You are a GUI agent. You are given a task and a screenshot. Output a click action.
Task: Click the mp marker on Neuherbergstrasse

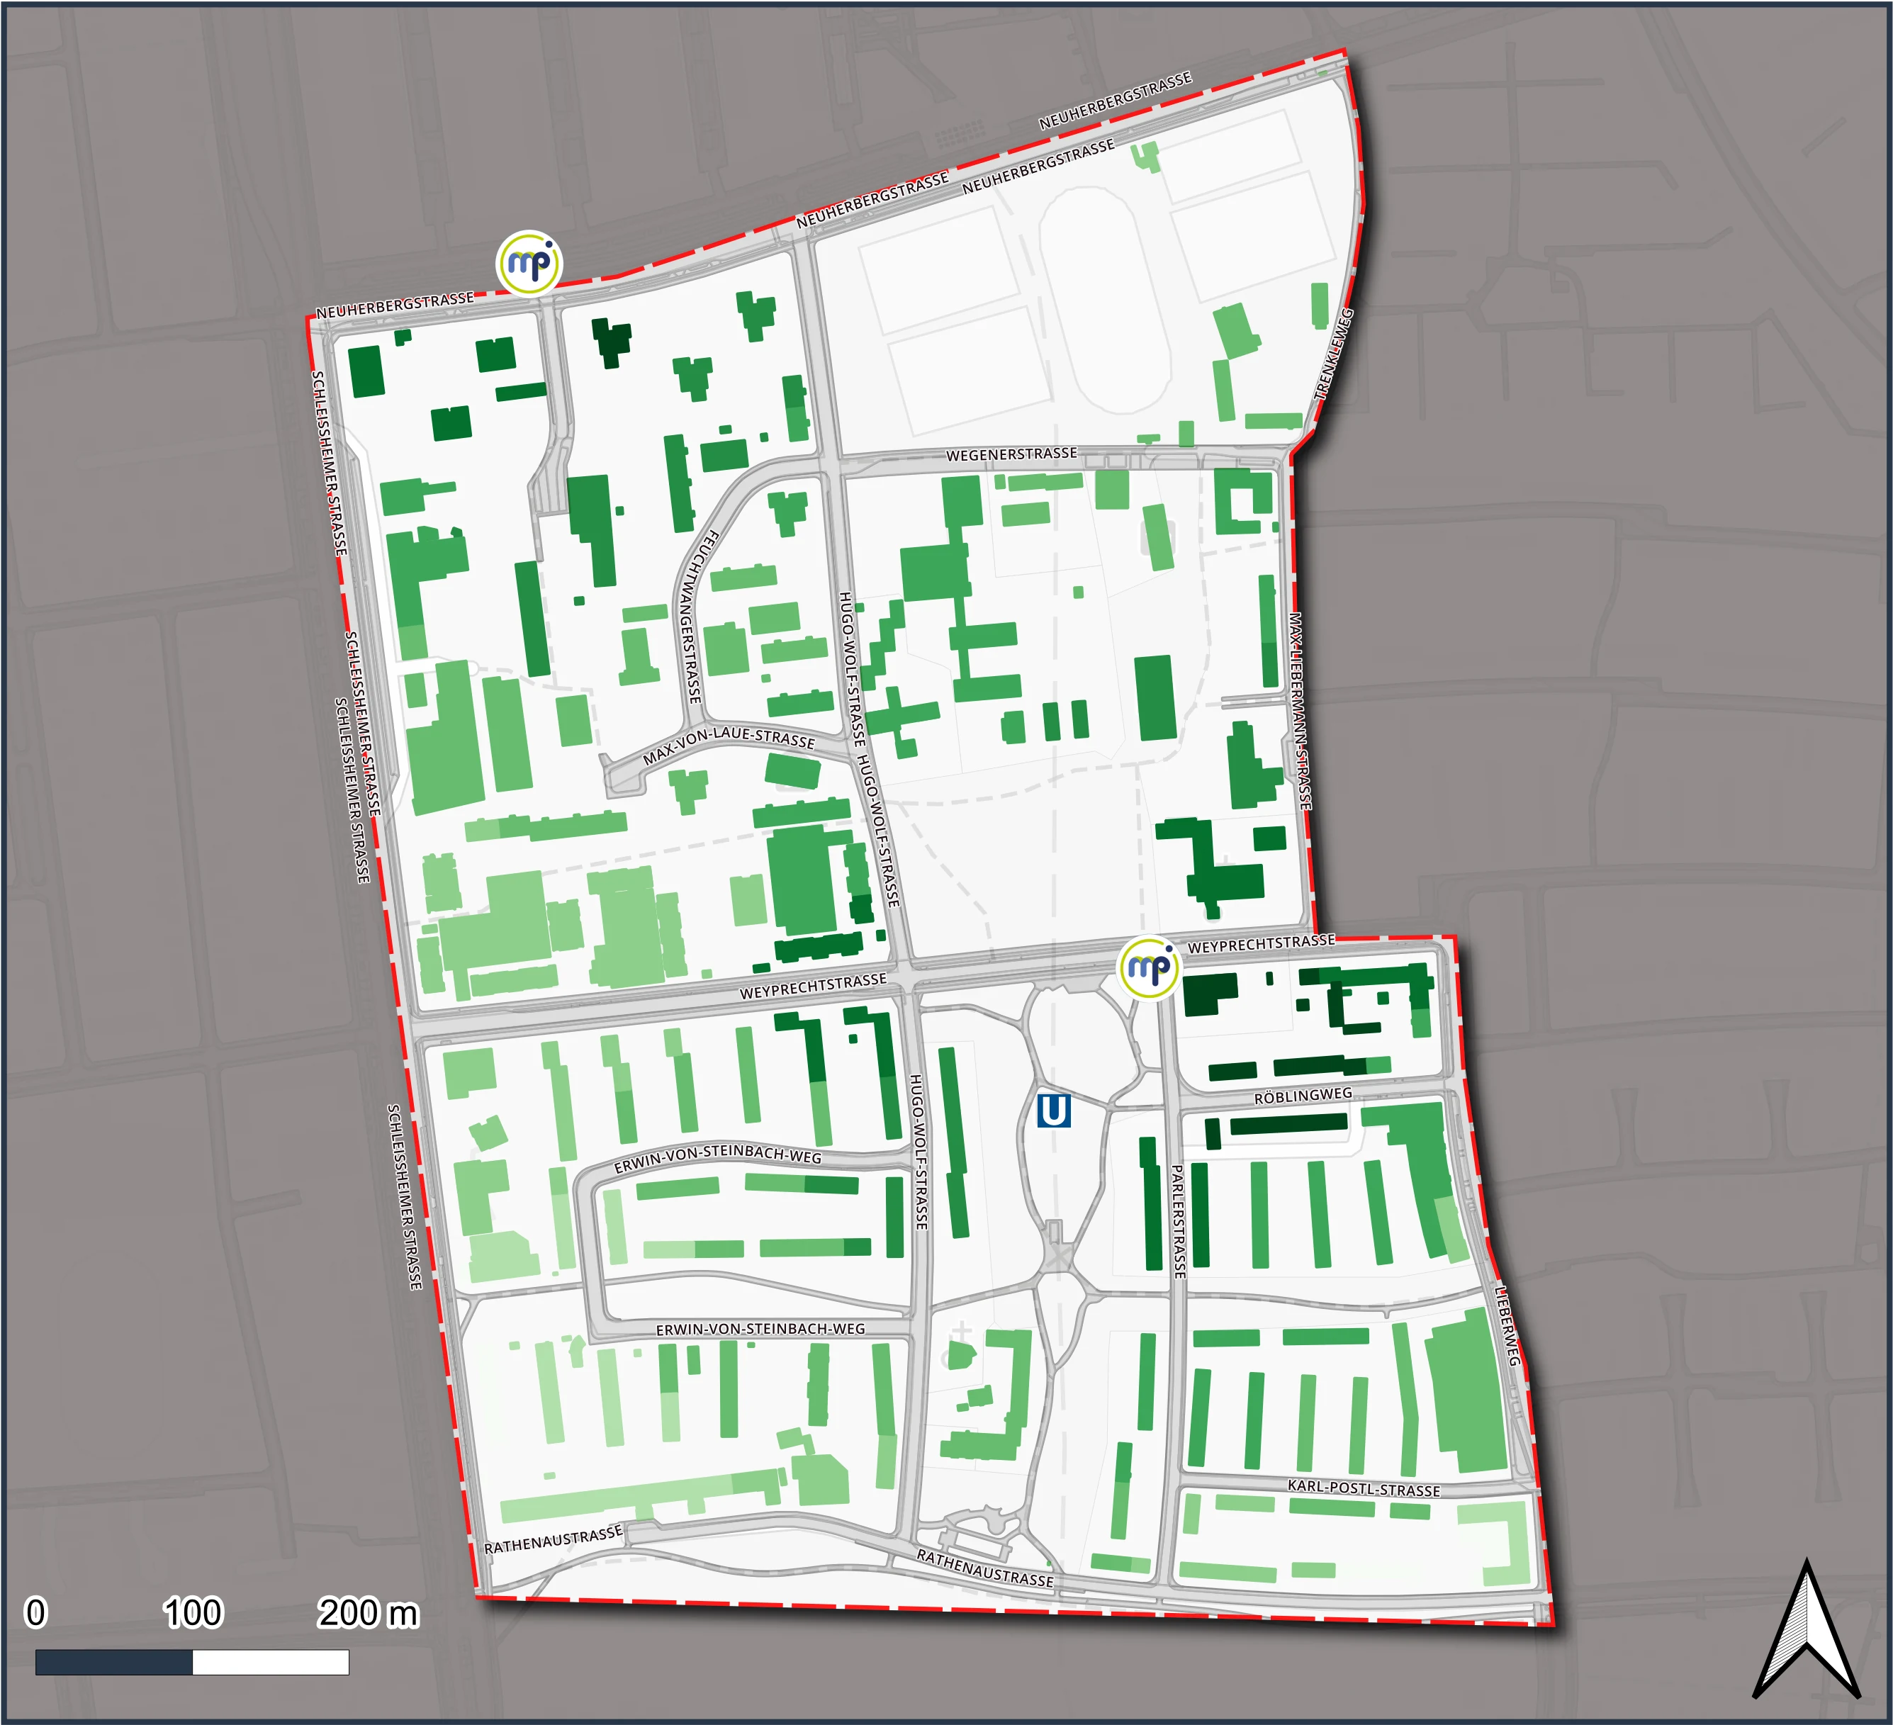(x=529, y=263)
